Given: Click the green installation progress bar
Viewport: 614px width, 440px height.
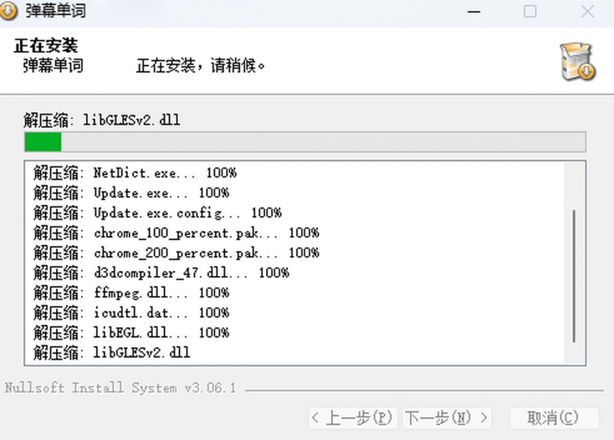Looking at the screenshot, I should [42, 142].
